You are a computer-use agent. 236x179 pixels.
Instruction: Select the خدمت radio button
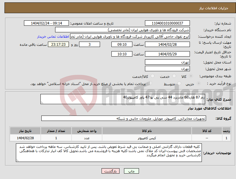tap(174, 76)
